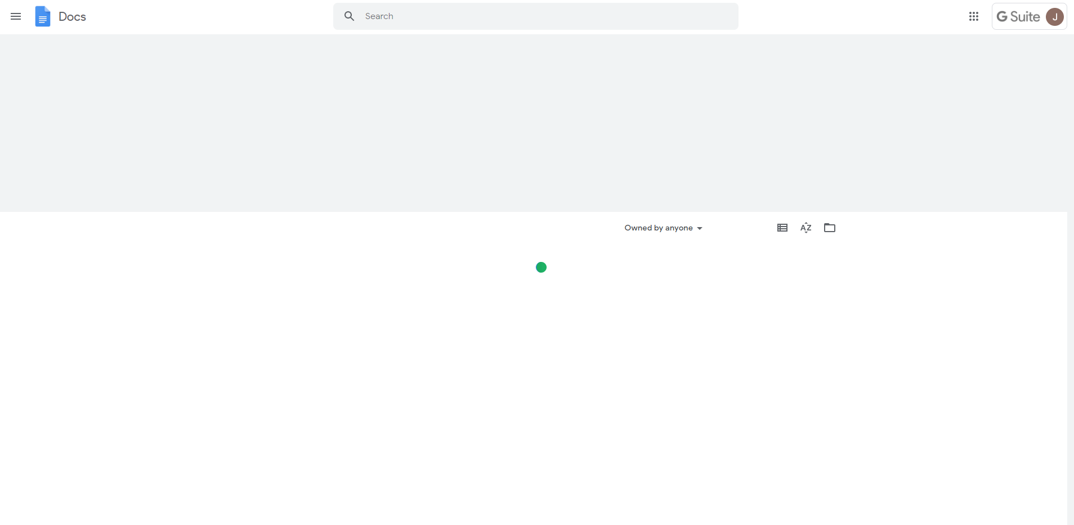Click the Docs title text
Viewport: 1074px width, 525px height.
72,17
